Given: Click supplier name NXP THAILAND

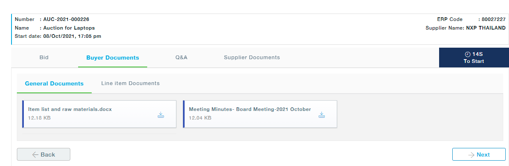Looking at the screenshot, I should coord(486,28).
